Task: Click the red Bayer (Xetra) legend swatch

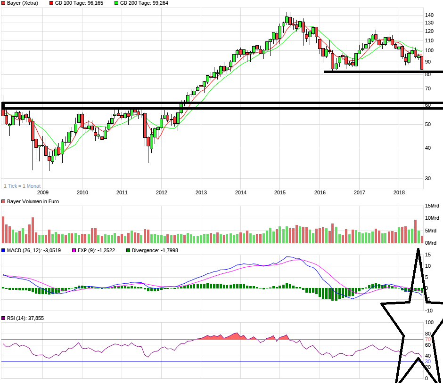Action: (3, 3)
